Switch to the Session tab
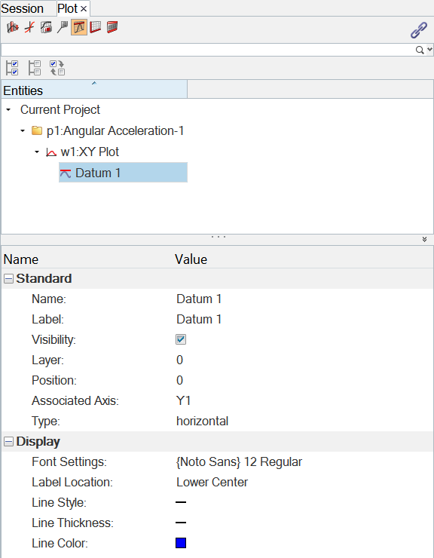This screenshot has width=434, height=558. coord(23,8)
